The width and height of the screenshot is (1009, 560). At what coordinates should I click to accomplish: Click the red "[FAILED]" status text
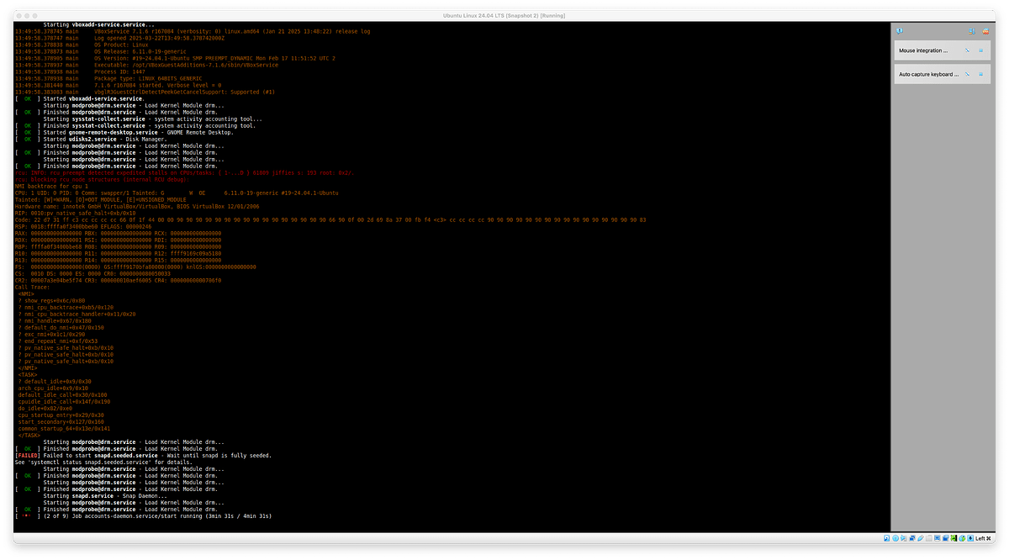(27, 455)
